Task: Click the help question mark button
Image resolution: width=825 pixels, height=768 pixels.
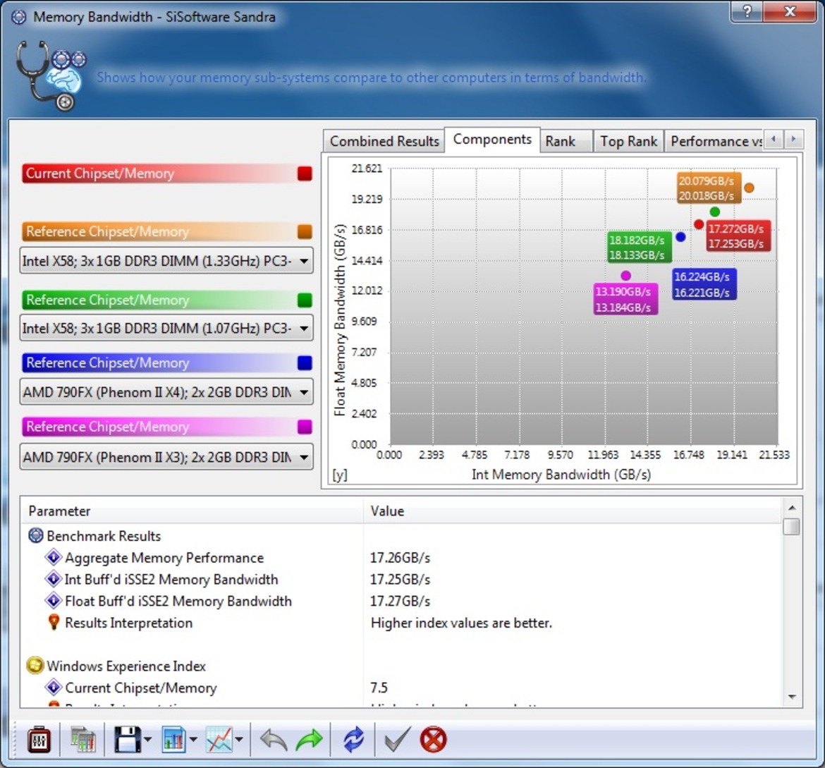Action: pyautogui.click(x=748, y=11)
